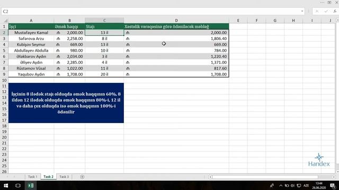Viewport: 339px width, 190px height.
Task: Select cell Əliyev Aydın
Action: tap(31, 62)
